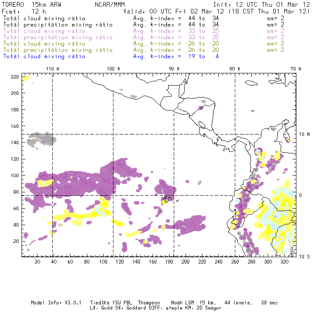
Task: Click the y-axis tick label "160"
Action: coord(15,126)
